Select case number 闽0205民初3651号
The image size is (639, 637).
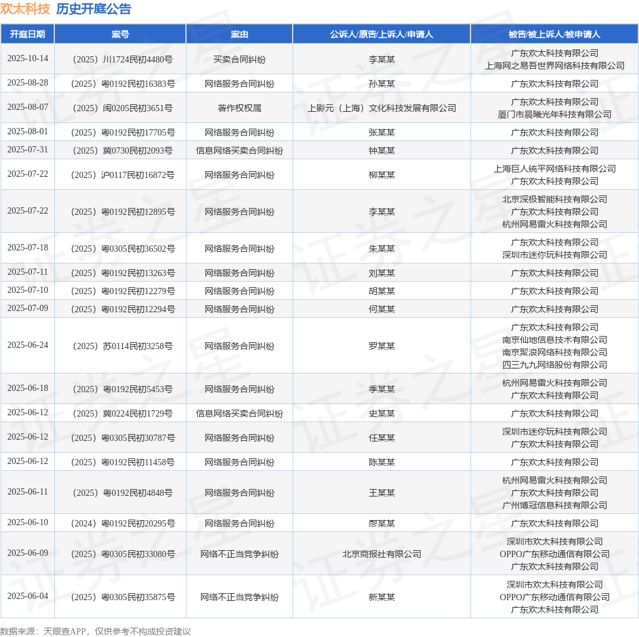pyautogui.click(x=123, y=109)
